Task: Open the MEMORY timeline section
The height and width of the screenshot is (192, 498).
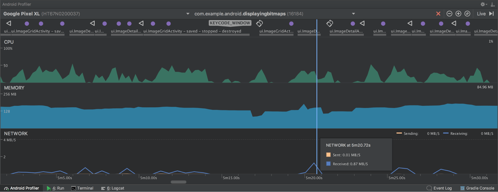Action: 249,106
